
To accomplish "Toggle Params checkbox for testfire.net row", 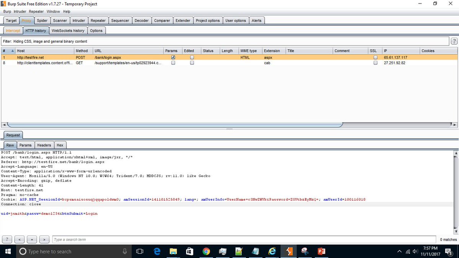I will point(173,57).
